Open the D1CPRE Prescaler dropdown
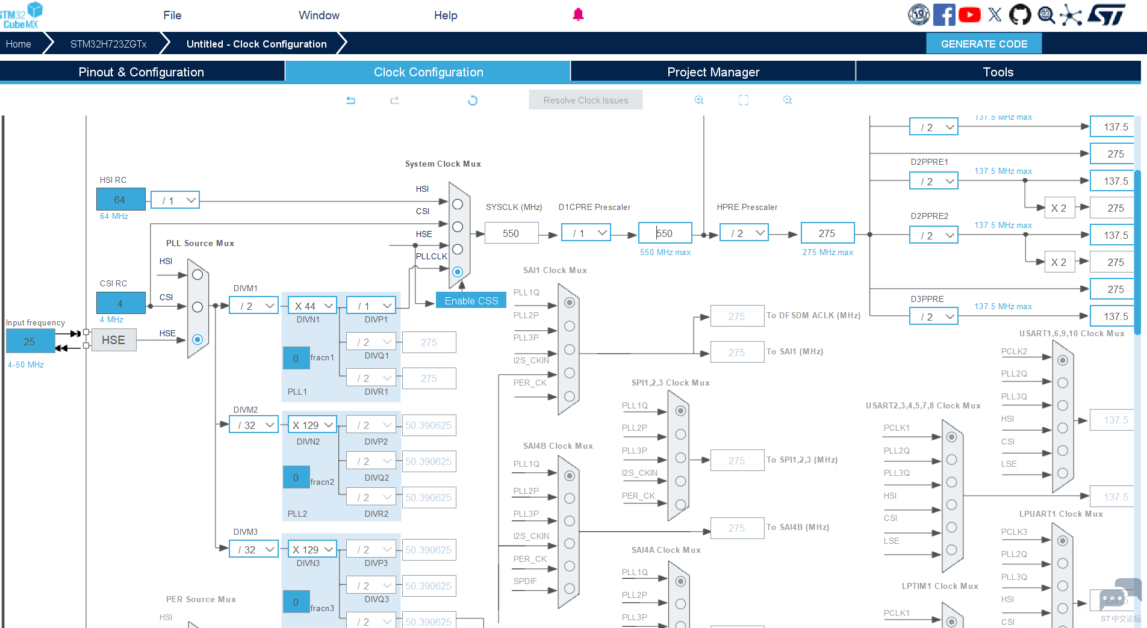The height and width of the screenshot is (628, 1147). coord(586,233)
